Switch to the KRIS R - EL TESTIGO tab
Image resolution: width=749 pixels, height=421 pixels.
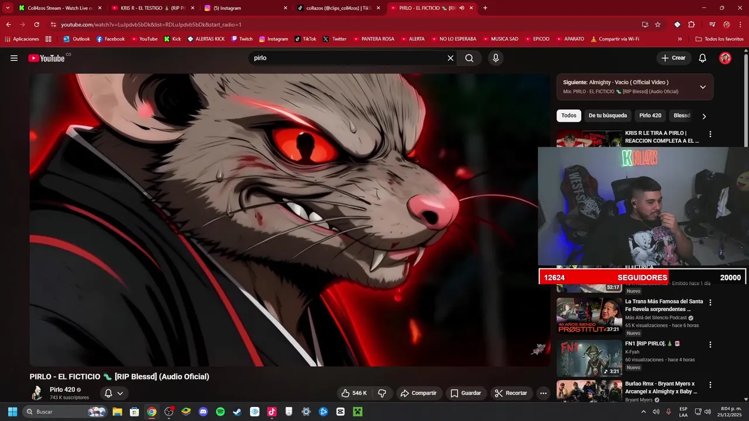point(152,8)
